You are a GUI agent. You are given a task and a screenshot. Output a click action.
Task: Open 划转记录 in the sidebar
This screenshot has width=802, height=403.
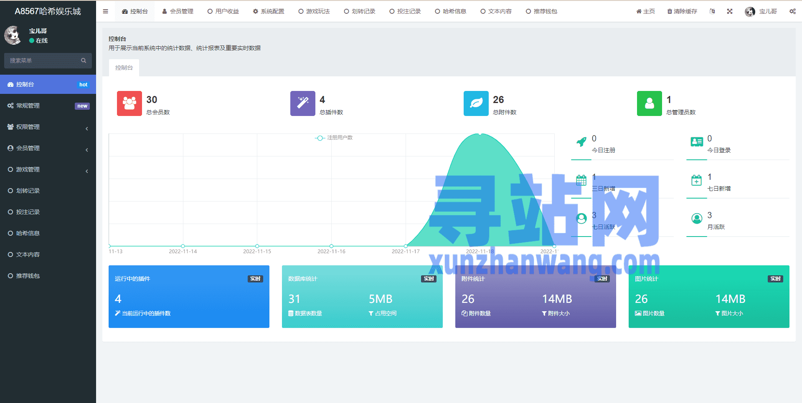(x=48, y=191)
